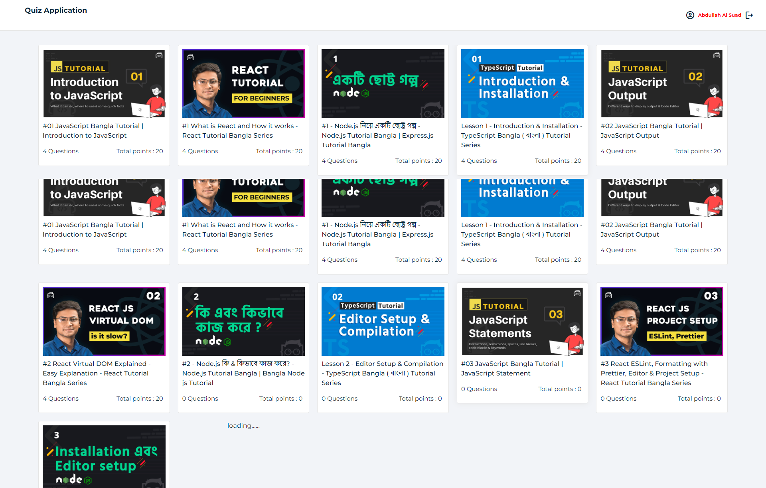Viewport: 766px width, 488px height.
Task: Click the Abdullah Al Suad username
Action: pos(719,15)
